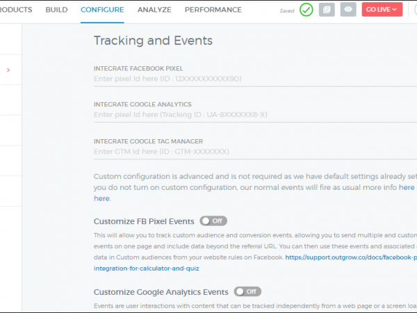Click the 'here.' link starting the next line

click(101, 198)
